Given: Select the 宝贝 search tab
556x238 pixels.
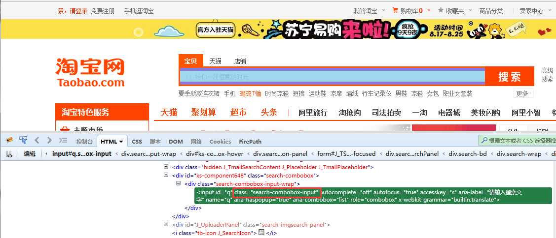Looking at the screenshot, I should click(191, 61).
